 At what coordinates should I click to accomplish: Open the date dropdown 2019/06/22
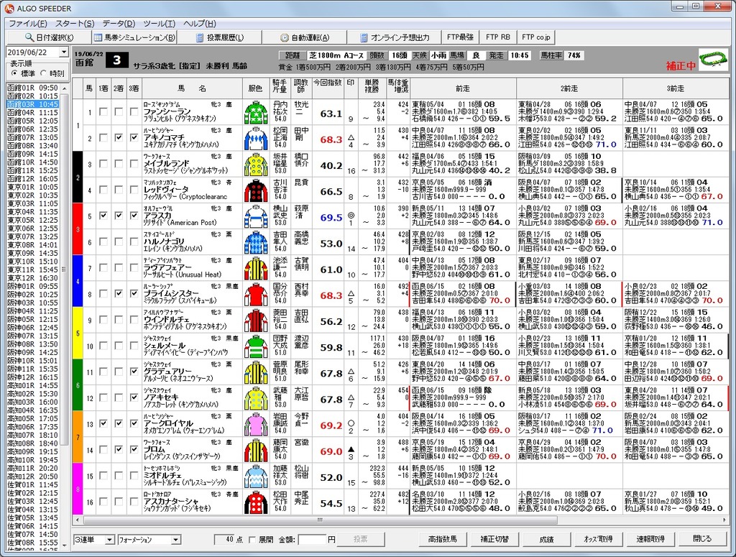(64, 52)
